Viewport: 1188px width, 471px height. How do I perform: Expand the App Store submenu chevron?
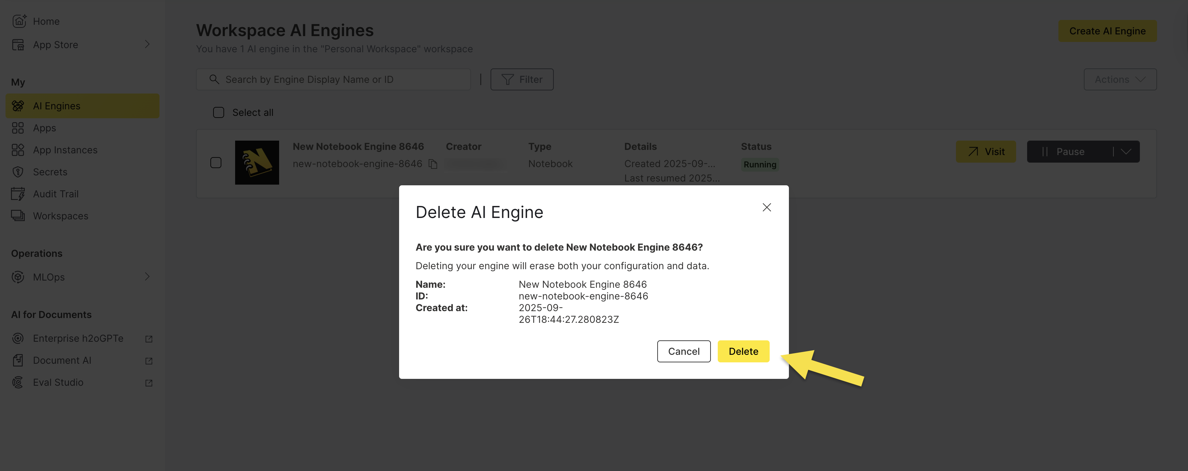[147, 44]
